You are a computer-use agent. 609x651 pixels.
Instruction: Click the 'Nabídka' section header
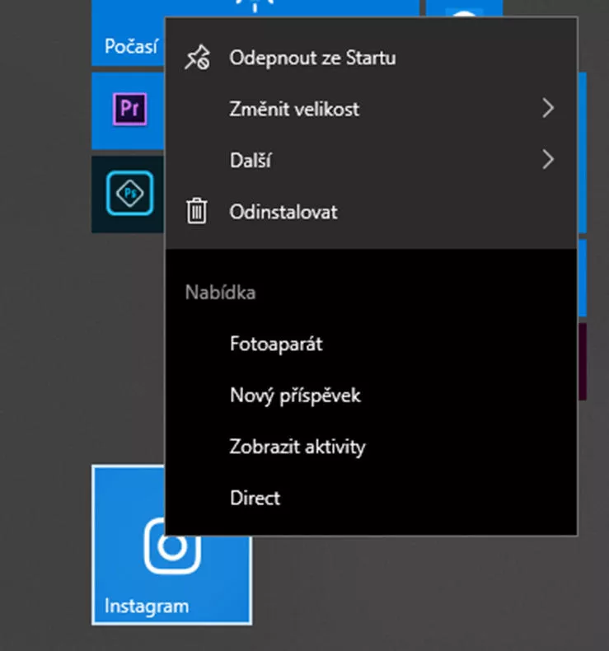[x=220, y=293]
